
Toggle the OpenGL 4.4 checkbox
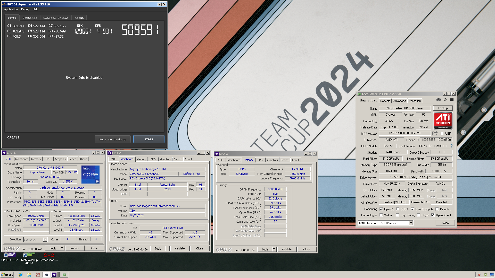point(433,215)
